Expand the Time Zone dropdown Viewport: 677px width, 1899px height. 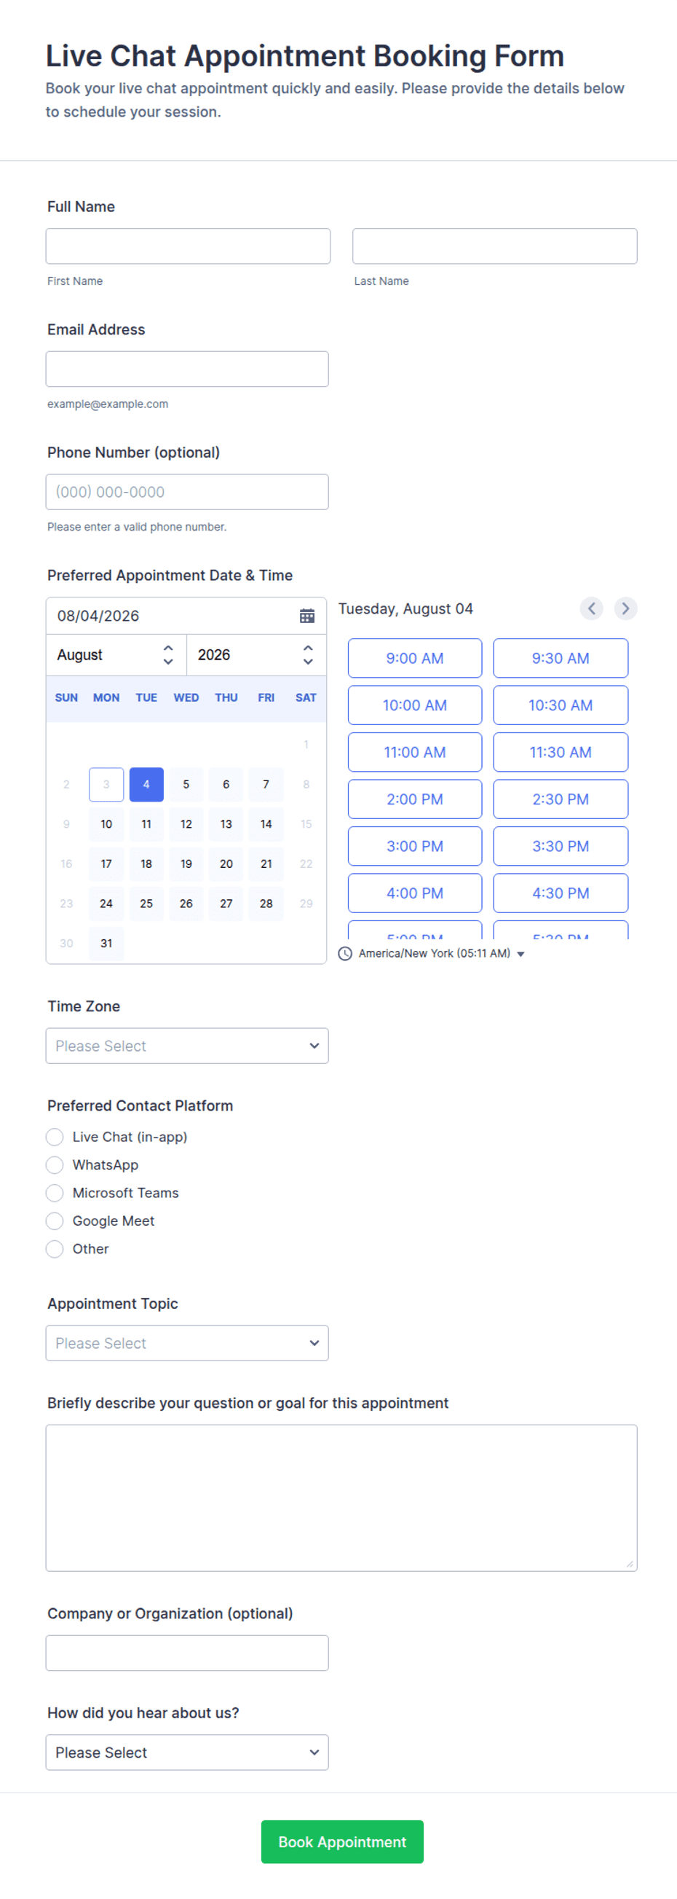[x=187, y=1046]
